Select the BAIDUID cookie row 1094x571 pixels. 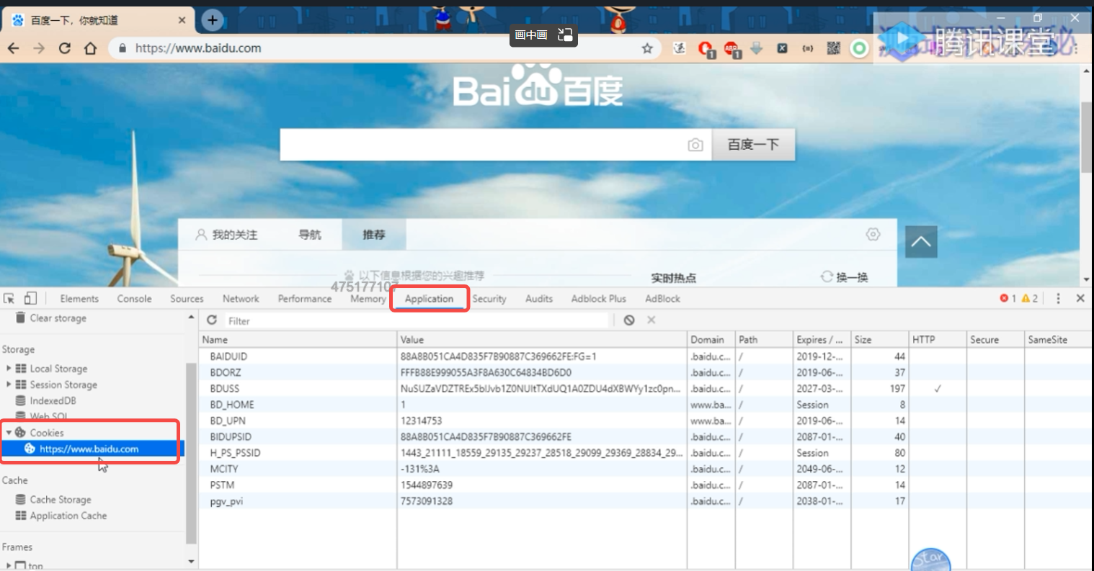click(x=645, y=356)
